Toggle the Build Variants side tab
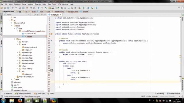This screenshot has width=184, height=103. click(1, 85)
